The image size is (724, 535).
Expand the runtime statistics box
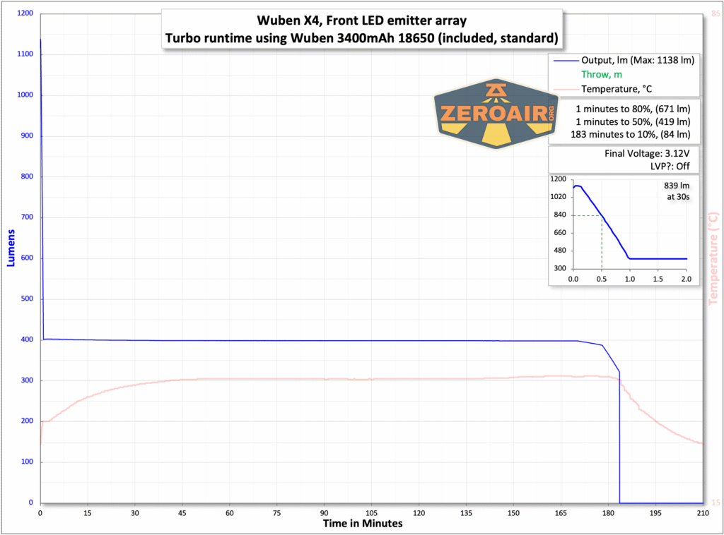point(623,121)
